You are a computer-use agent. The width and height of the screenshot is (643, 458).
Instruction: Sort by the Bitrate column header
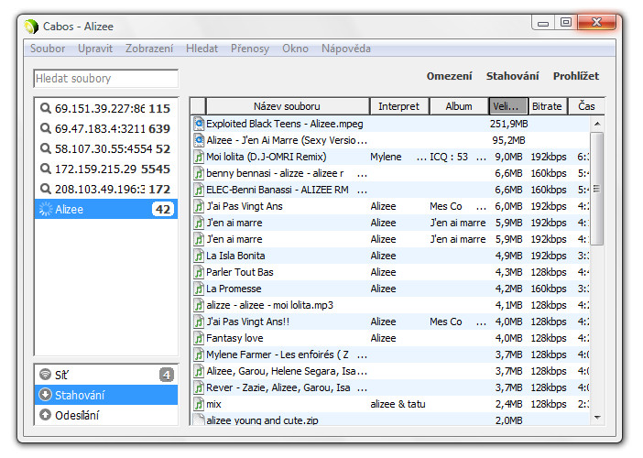[547, 106]
